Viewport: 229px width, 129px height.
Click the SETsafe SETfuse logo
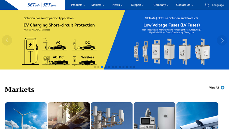tap(42, 5)
